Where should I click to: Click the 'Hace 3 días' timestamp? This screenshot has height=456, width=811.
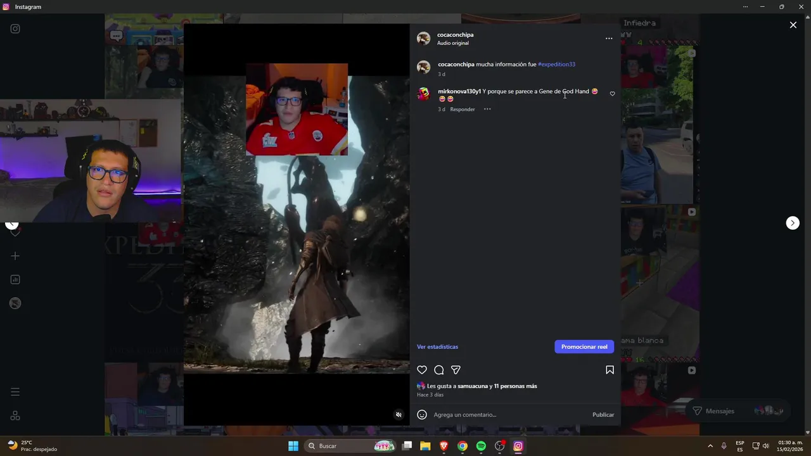pyautogui.click(x=430, y=395)
